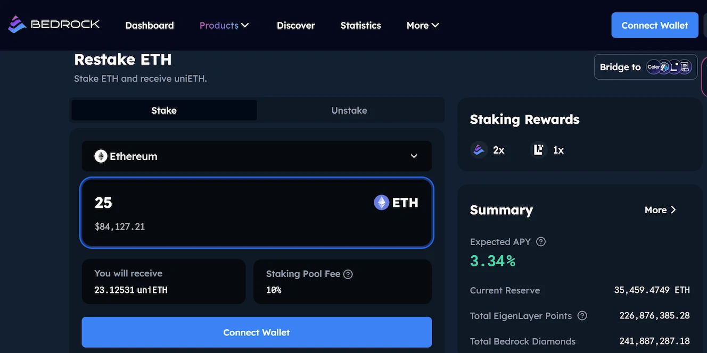Open the Dashboard page

click(149, 25)
